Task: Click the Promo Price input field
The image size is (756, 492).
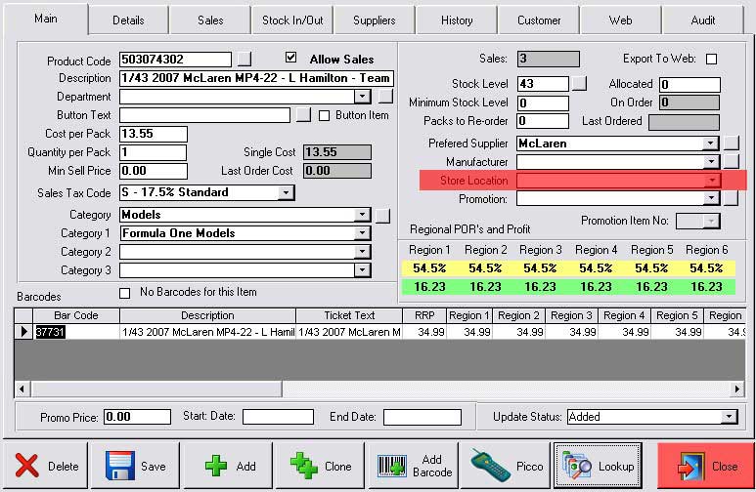Action: 137,417
